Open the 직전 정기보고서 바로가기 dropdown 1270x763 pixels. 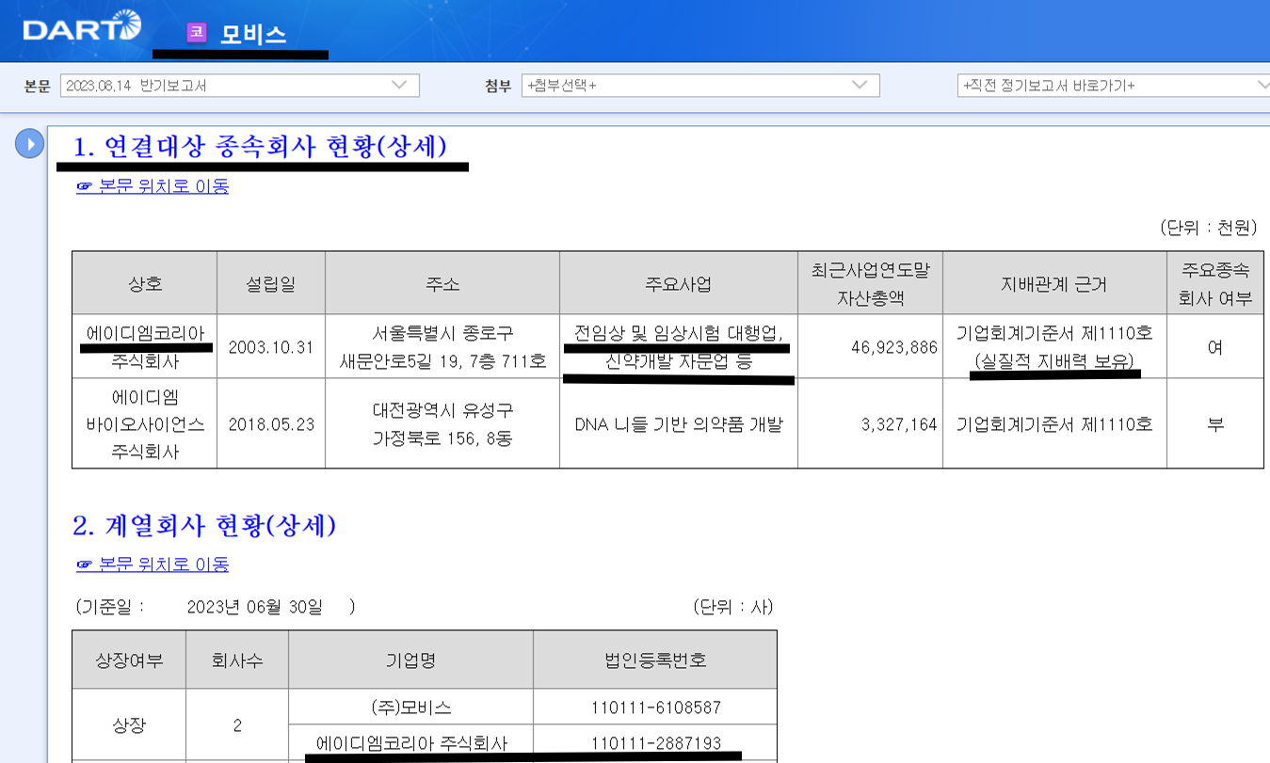(x=1113, y=86)
